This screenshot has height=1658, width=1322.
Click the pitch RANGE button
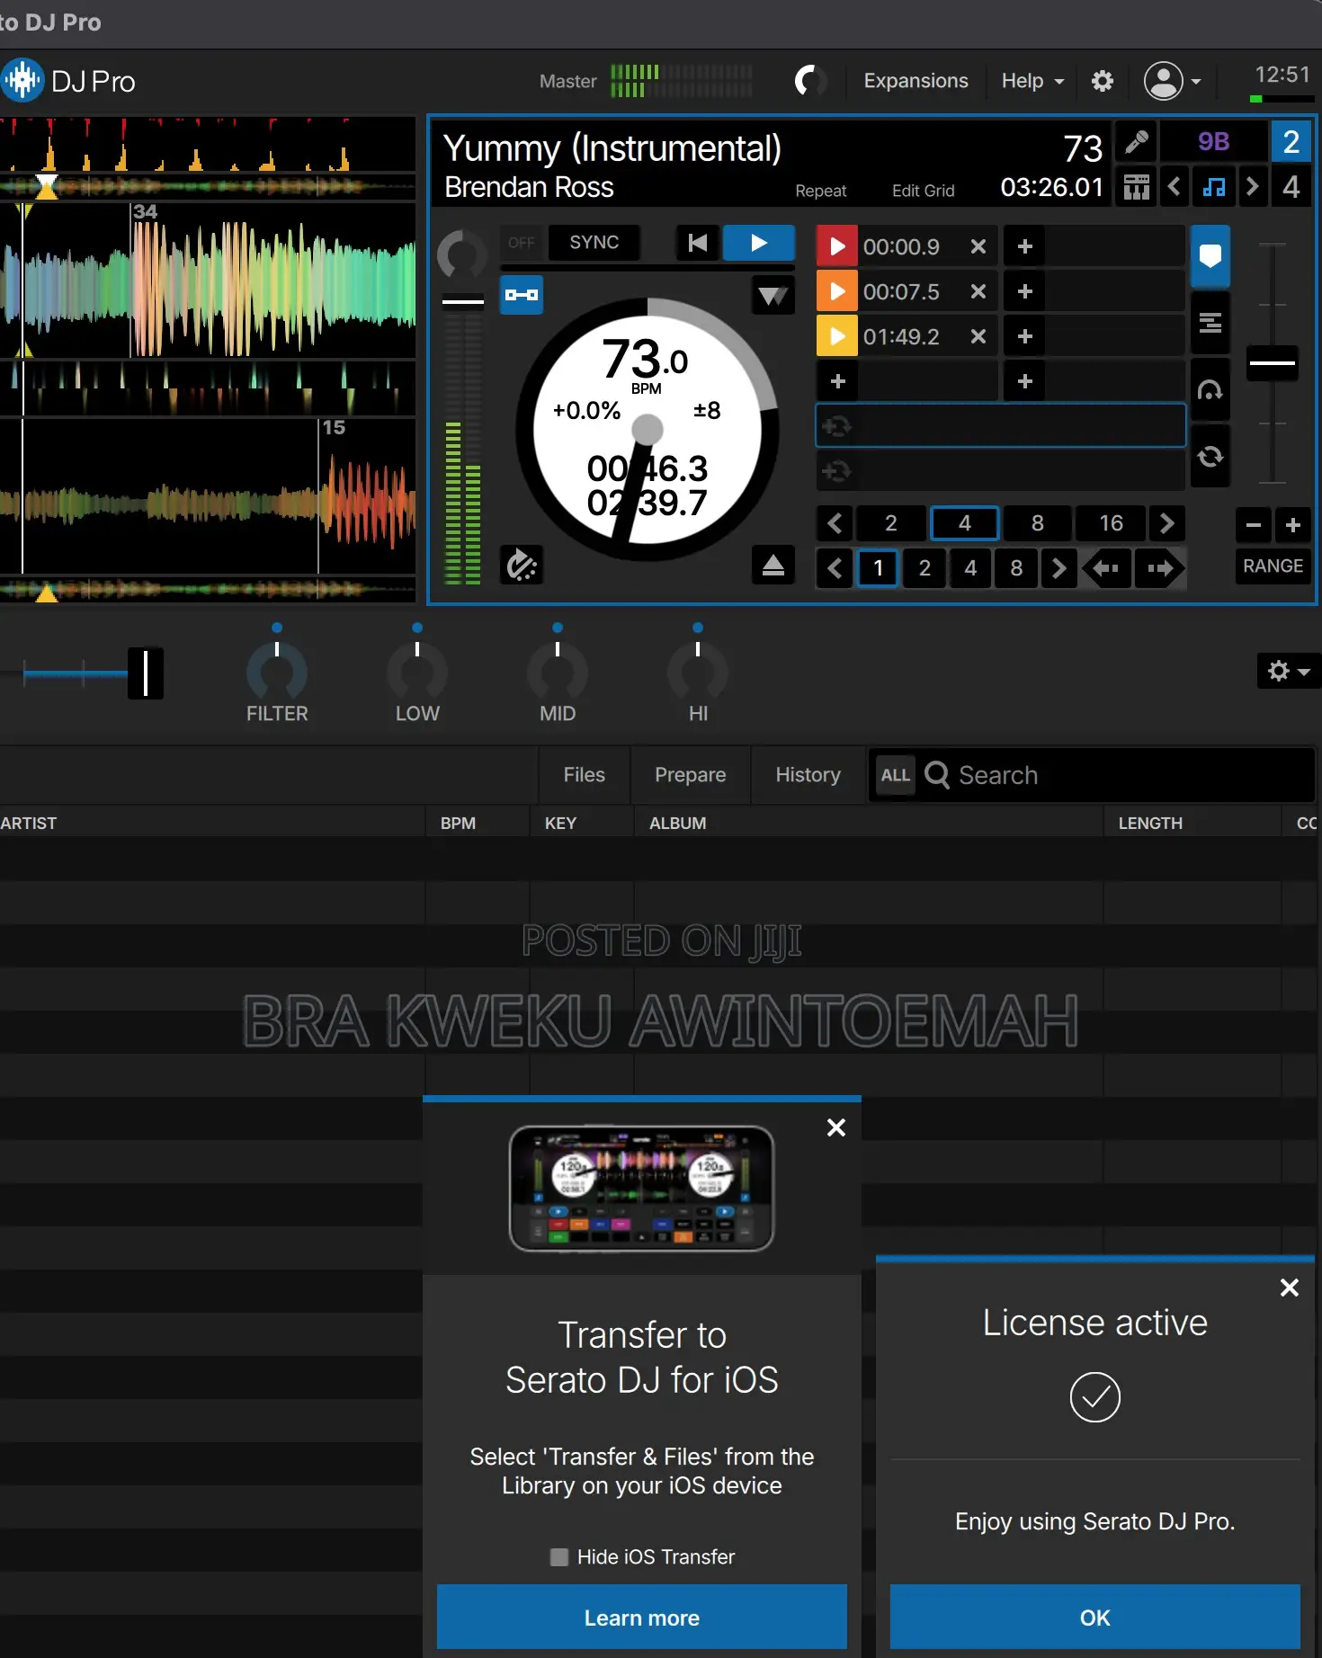pos(1273,566)
